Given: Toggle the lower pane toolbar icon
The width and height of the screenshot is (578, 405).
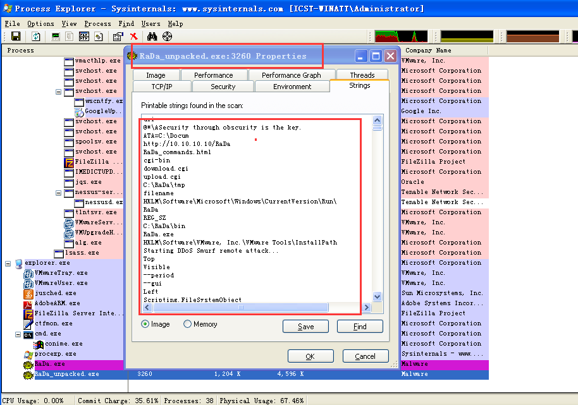Looking at the screenshot, I should point(84,36).
